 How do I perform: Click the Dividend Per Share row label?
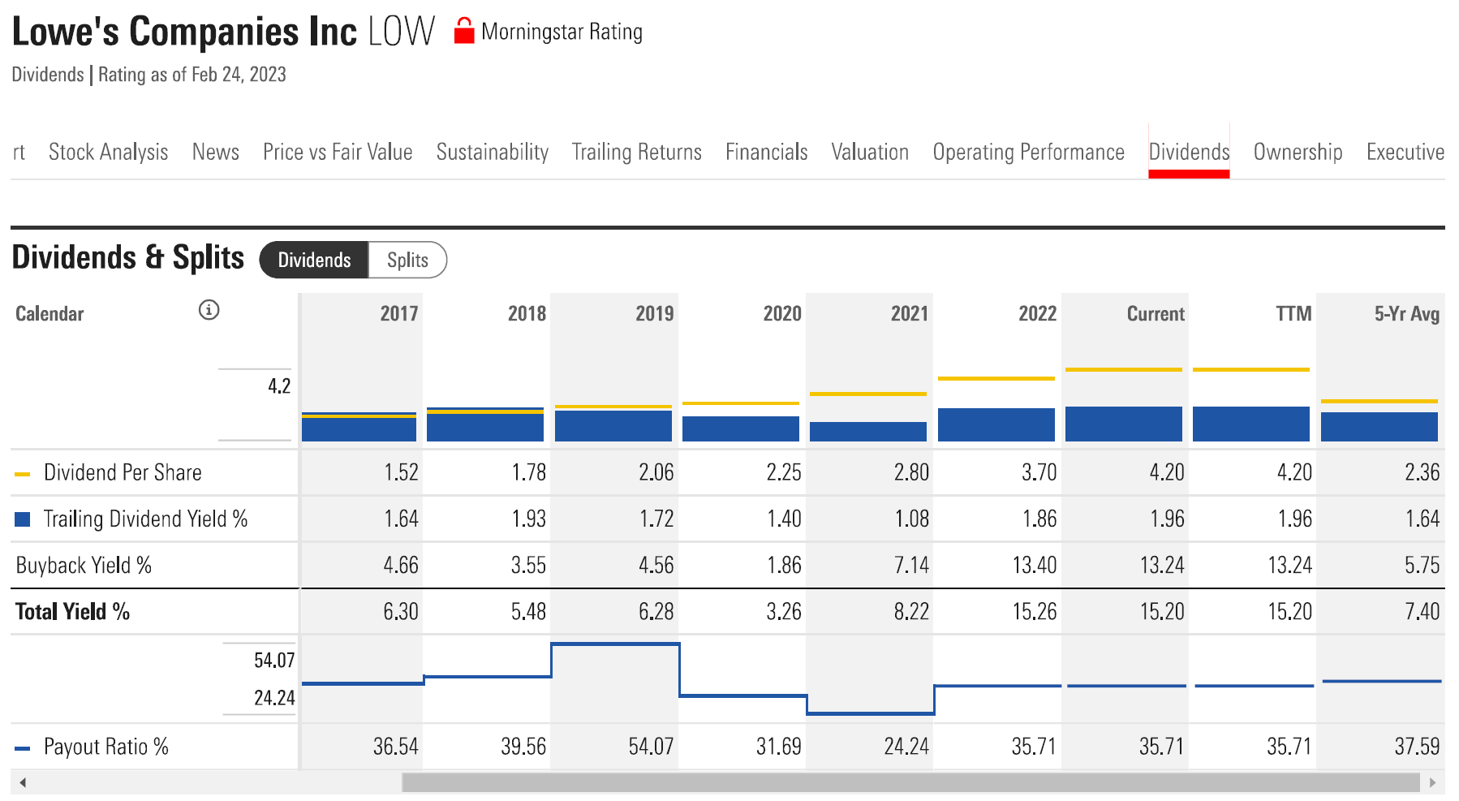(123, 472)
